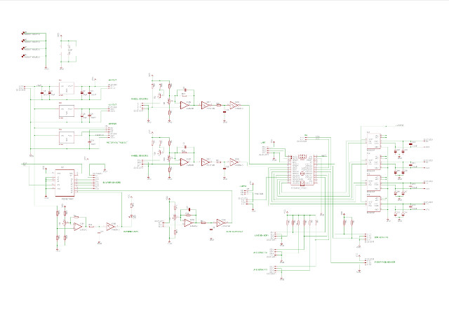Click the top voltage regulator block
Viewport: 449px width, 317px height.
(x=67, y=89)
